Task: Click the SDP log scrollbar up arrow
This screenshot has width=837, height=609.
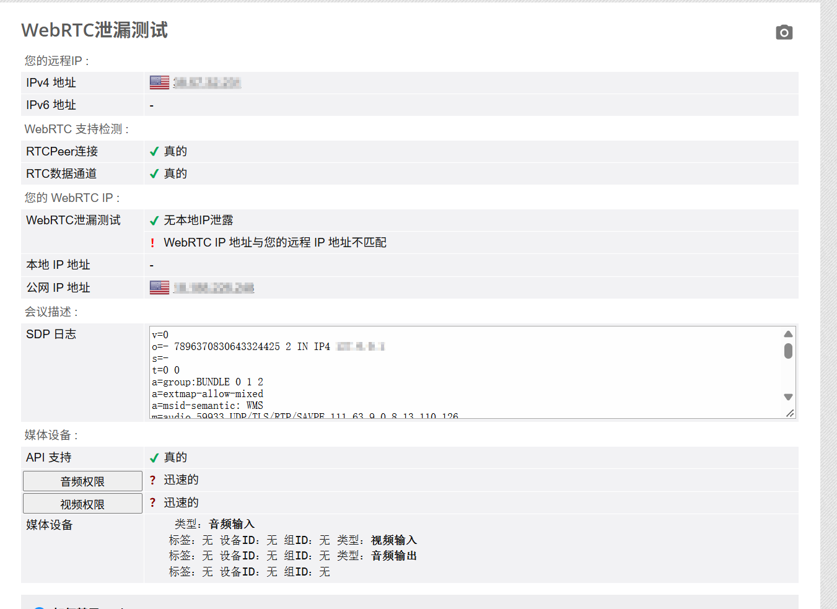Action: pyautogui.click(x=788, y=334)
